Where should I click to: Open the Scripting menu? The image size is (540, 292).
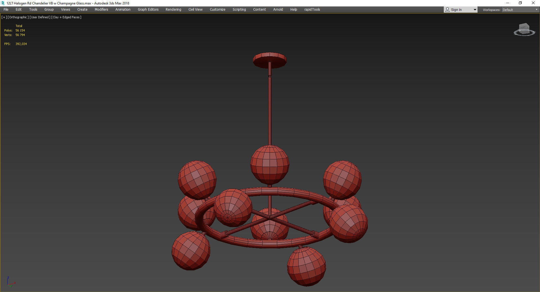pyautogui.click(x=239, y=10)
